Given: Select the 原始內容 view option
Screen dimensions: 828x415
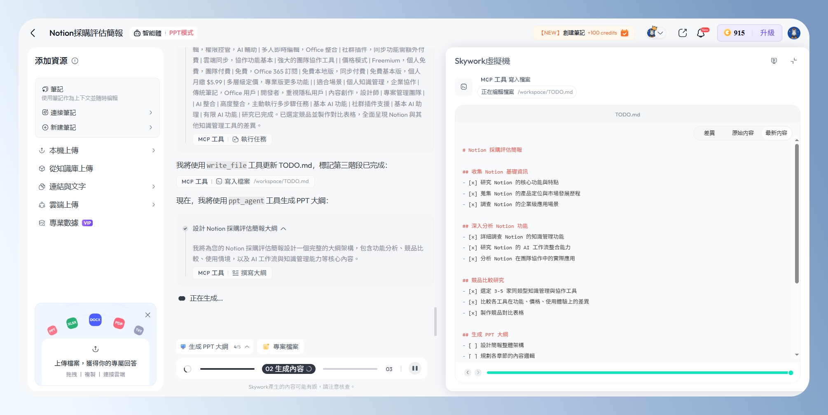Looking at the screenshot, I should 742,133.
